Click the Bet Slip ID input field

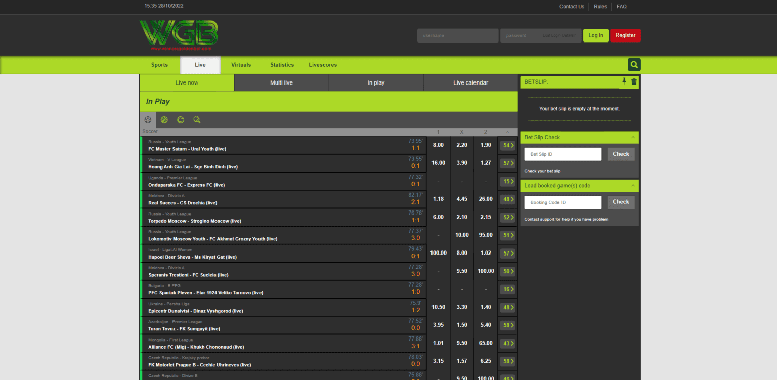[563, 154]
